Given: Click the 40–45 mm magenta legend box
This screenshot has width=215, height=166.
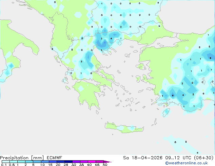Looking at the screenshot, I should pos(92,162).
